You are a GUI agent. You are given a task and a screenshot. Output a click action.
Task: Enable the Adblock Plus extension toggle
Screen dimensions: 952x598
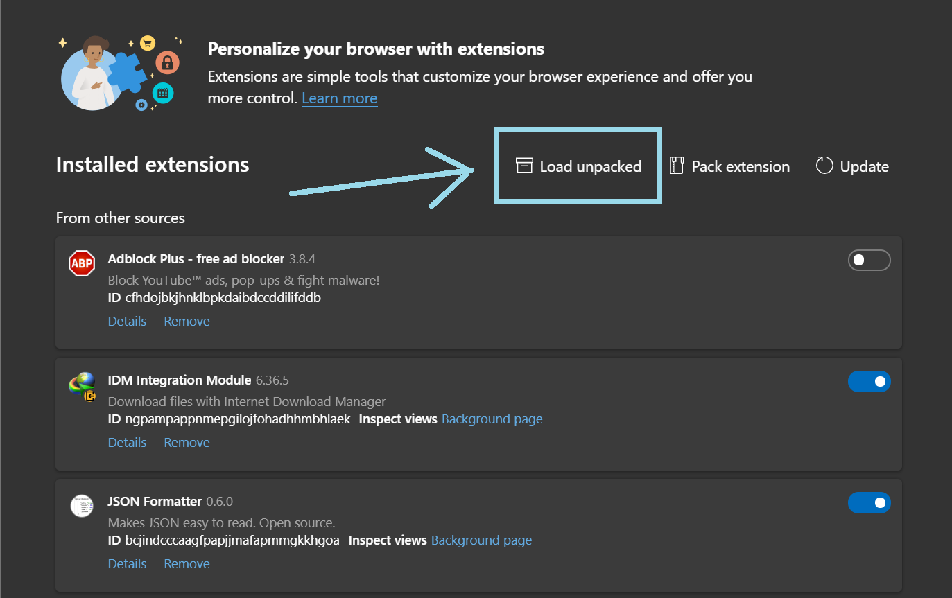click(869, 260)
